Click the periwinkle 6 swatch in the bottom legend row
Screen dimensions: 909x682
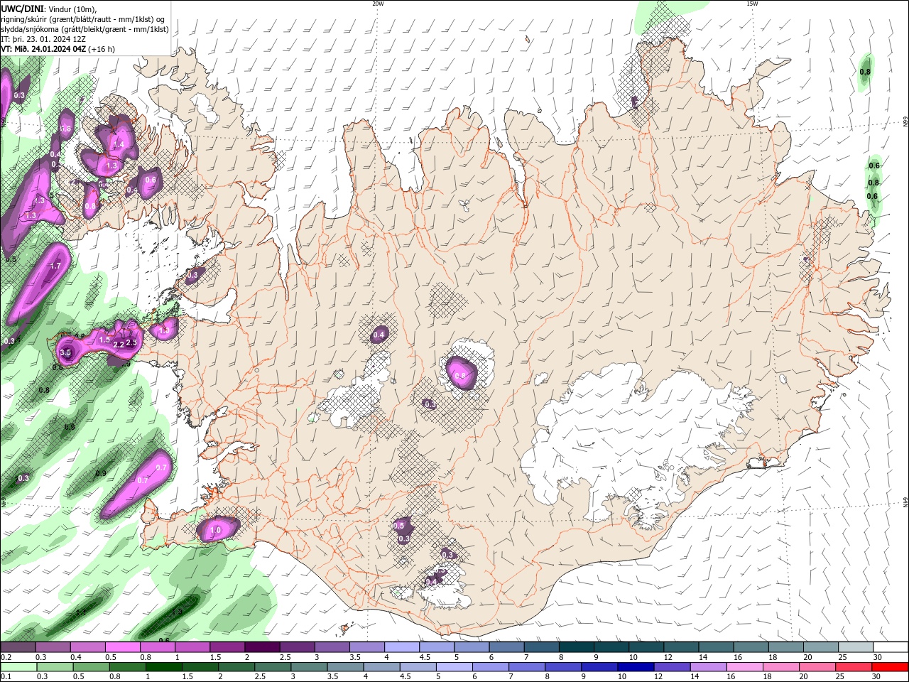[x=491, y=667]
